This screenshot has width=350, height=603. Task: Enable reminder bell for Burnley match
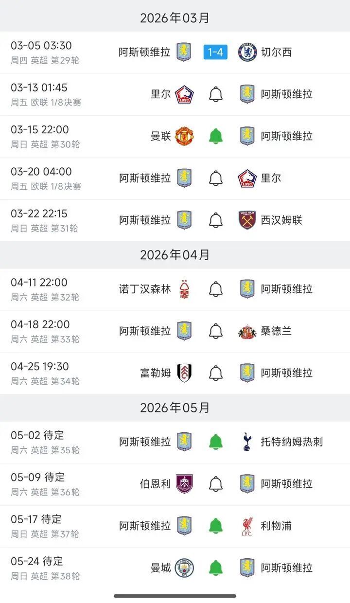216,484
